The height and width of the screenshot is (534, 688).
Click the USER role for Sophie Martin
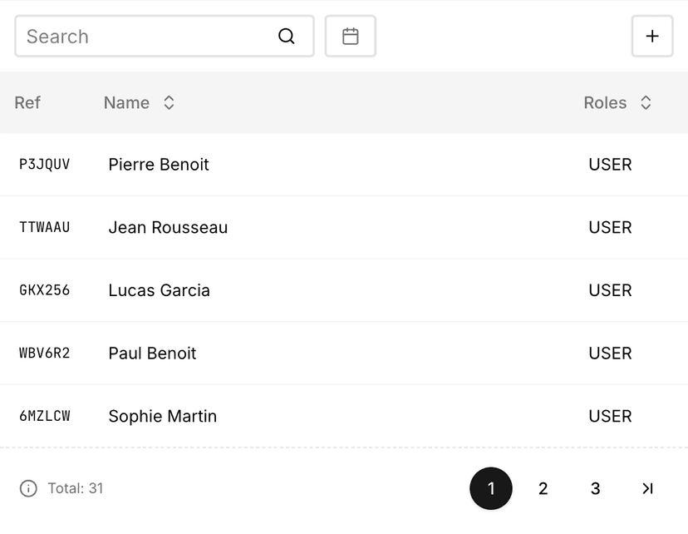tap(610, 416)
